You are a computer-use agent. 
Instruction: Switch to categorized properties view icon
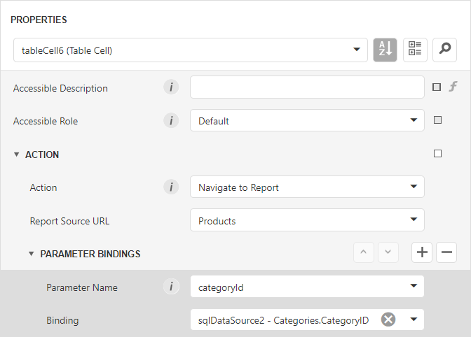point(415,49)
